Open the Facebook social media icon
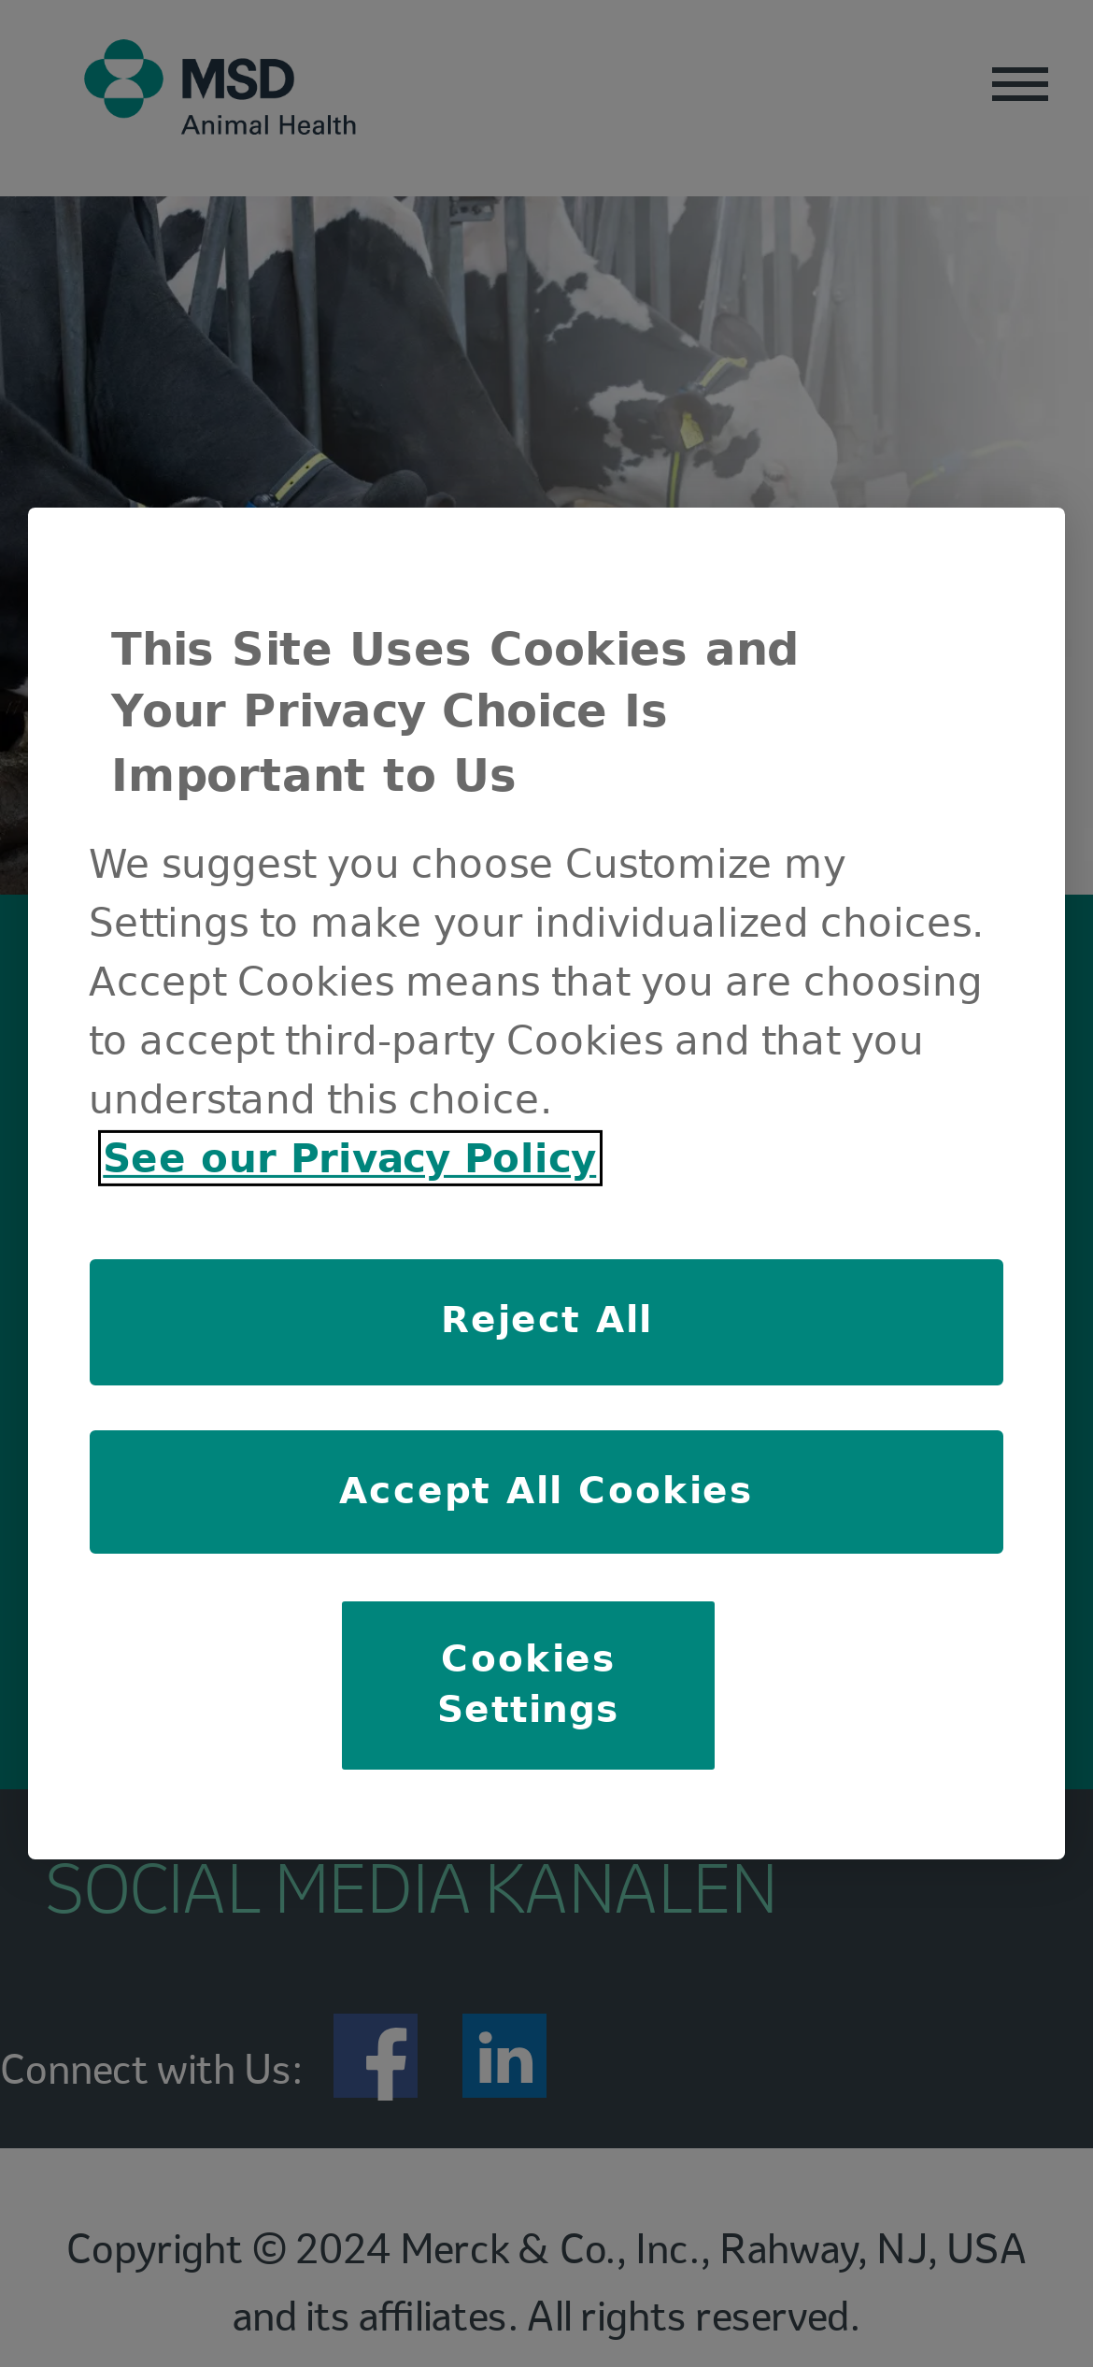 (x=376, y=2056)
